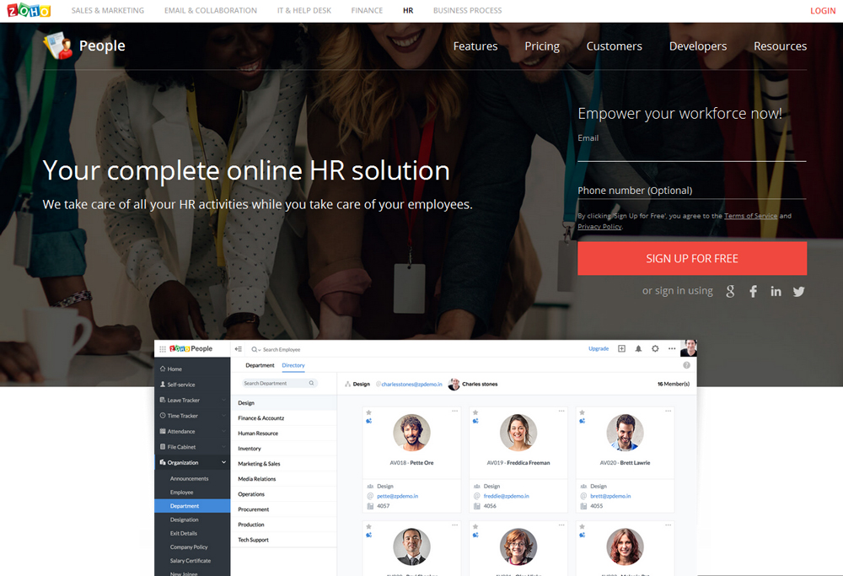This screenshot has width=843, height=576.
Task: Open the three-dots menu on Pette Ore card
Action: point(455,411)
